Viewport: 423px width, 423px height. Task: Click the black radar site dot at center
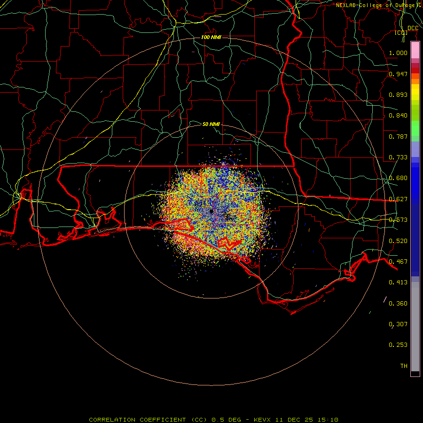(x=211, y=211)
